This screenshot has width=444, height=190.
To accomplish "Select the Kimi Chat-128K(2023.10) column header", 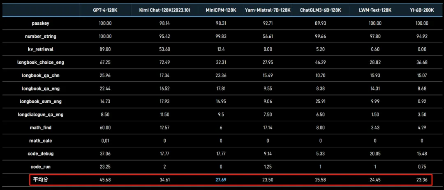I will 165,10.
